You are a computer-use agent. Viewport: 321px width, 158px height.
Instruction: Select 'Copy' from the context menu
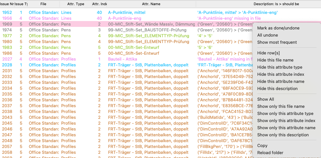(x=262, y=146)
